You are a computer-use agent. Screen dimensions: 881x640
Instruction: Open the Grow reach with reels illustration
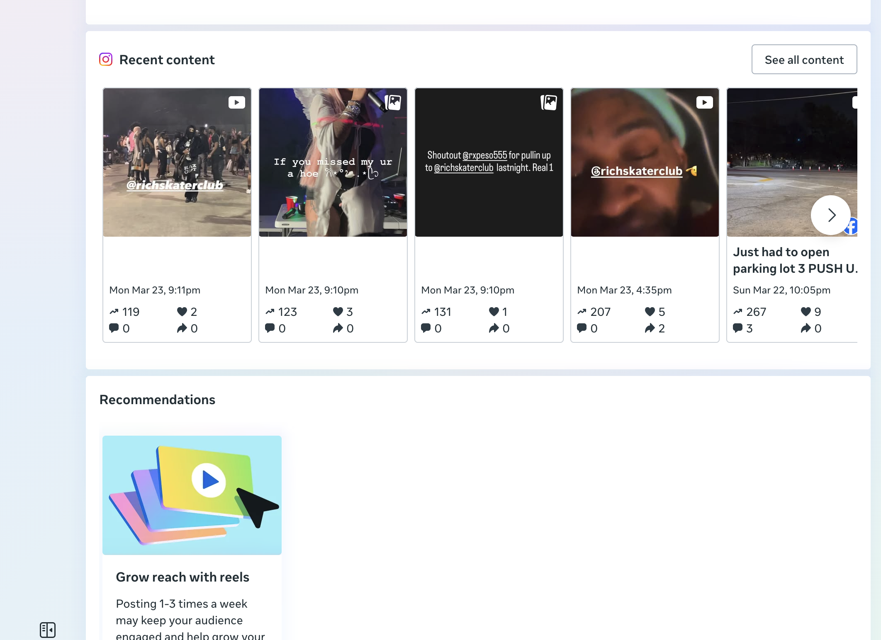tap(192, 495)
